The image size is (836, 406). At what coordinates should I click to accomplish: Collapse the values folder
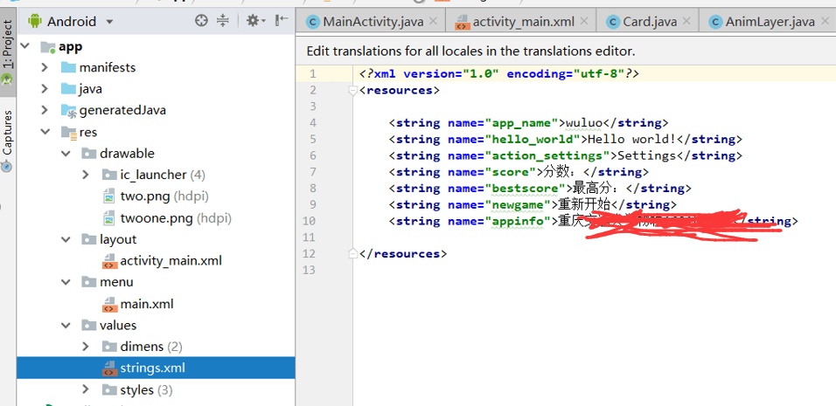coord(66,325)
